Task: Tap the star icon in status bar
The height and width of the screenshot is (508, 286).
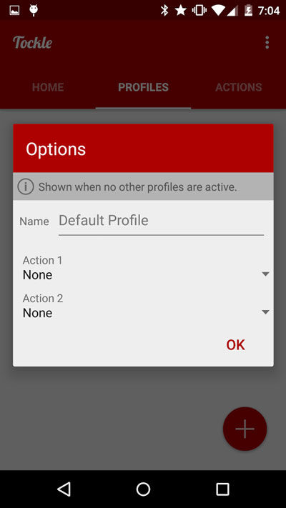Action: click(x=181, y=11)
